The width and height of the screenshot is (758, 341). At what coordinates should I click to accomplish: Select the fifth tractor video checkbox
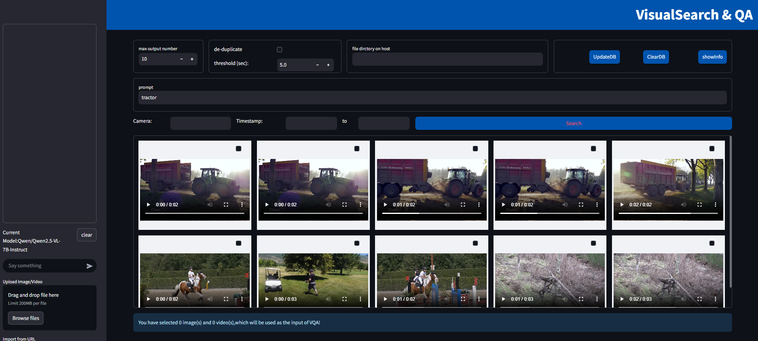[712, 149]
